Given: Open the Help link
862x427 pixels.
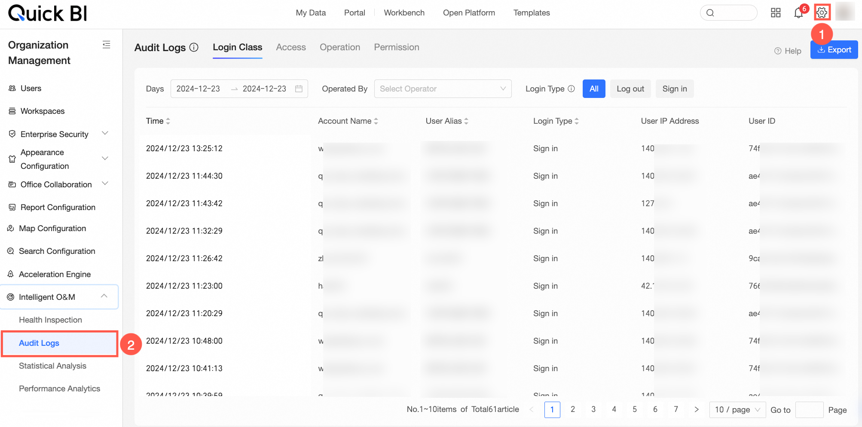Looking at the screenshot, I should tap(788, 51).
